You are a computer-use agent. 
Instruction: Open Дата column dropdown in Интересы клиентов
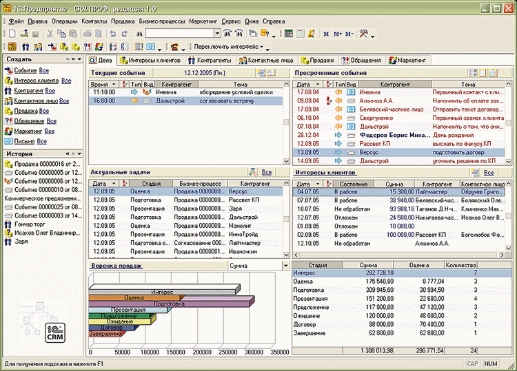click(318, 184)
